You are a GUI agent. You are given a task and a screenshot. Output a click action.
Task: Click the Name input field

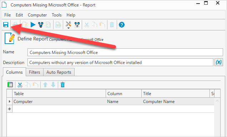(125, 52)
